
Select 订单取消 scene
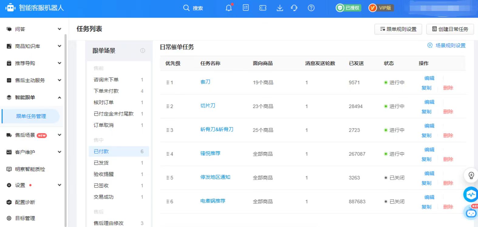coord(119,125)
